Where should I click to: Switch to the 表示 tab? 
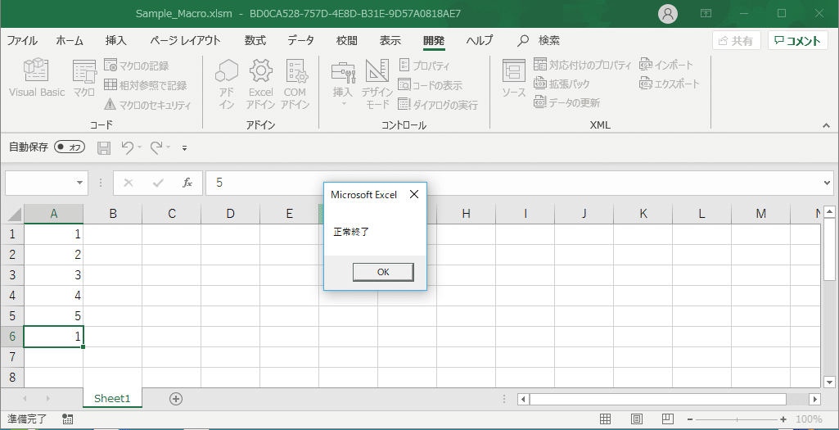click(390, 41)
